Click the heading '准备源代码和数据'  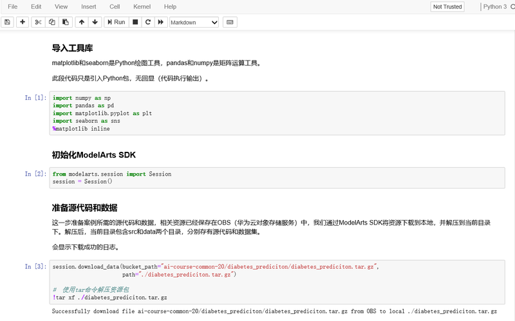(84, 208)
